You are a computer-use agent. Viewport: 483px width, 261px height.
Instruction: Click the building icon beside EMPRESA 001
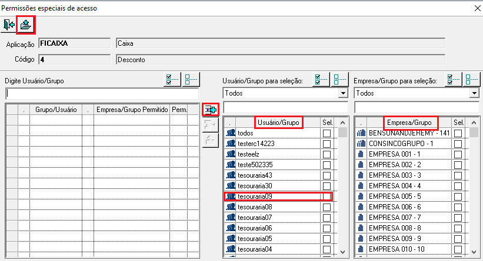pos(361,154)
